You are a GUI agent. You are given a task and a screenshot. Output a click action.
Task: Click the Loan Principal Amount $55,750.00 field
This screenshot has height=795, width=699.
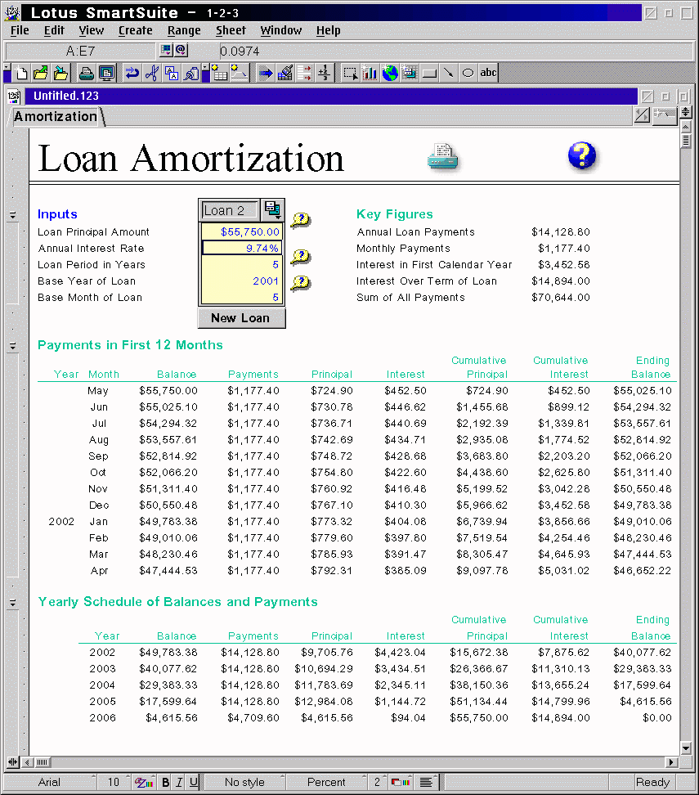242,231
